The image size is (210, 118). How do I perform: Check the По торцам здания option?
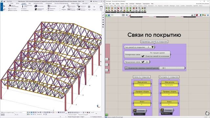[x=157, y=53]
